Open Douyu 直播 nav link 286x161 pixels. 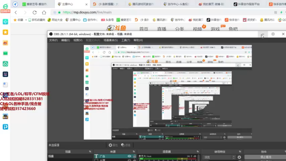click(162, 29)
